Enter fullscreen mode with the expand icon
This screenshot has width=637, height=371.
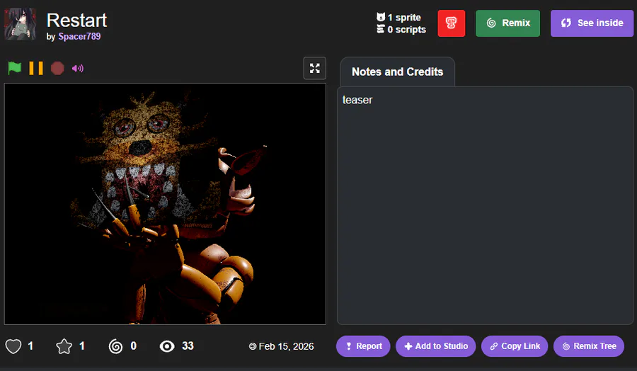[x=314, y=68]
